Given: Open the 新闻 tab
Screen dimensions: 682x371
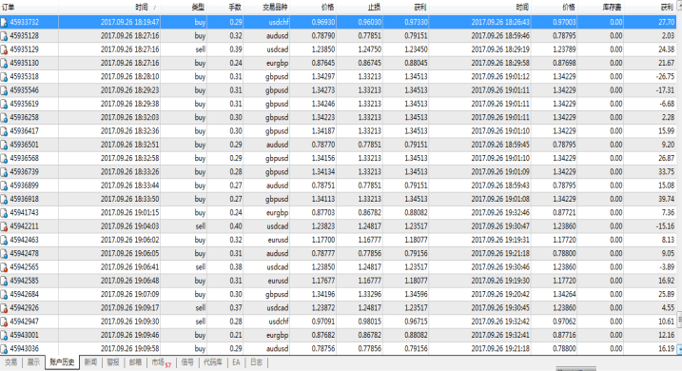Looking at the screenshot, I should coord(90,362).
